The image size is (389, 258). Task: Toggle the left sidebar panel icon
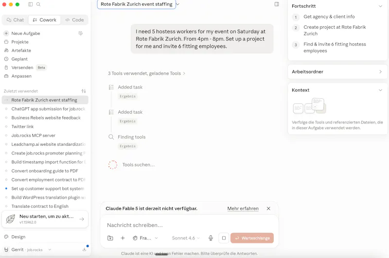click(31, 4)
